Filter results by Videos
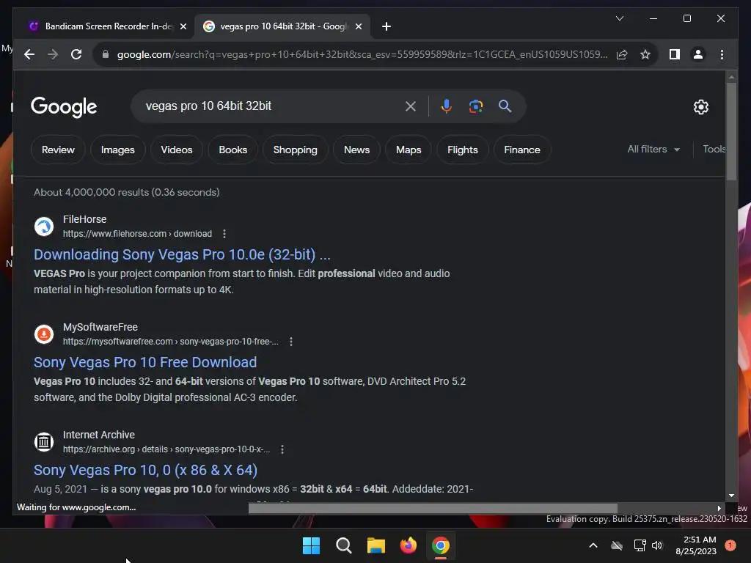 click(x=176, y=150)
